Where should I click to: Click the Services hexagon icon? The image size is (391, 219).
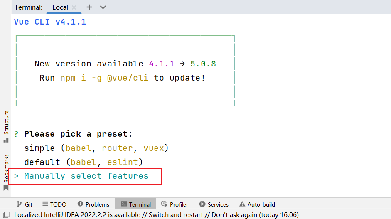tap(202, 204)
